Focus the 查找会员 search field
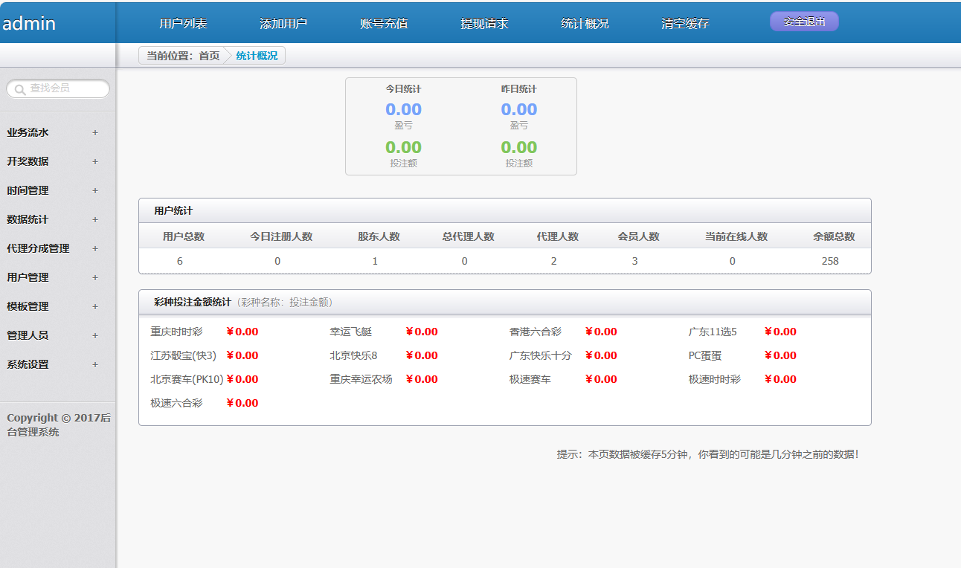This screenshot has width=961, height=568. 58,88
